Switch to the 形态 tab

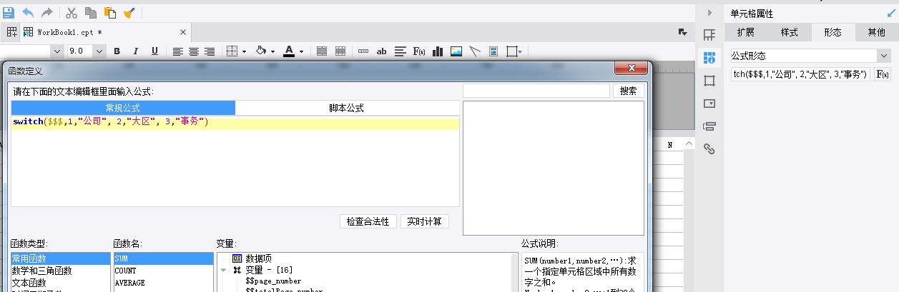tap(832, 32)
